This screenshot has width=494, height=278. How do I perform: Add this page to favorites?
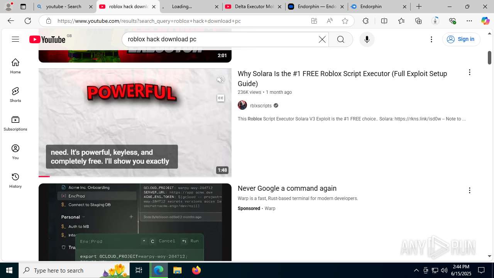345,21
